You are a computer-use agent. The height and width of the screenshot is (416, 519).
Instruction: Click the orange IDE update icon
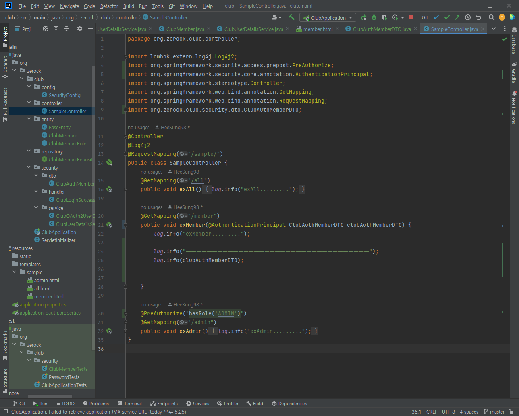pyautogui.click(x=502, y=17)
